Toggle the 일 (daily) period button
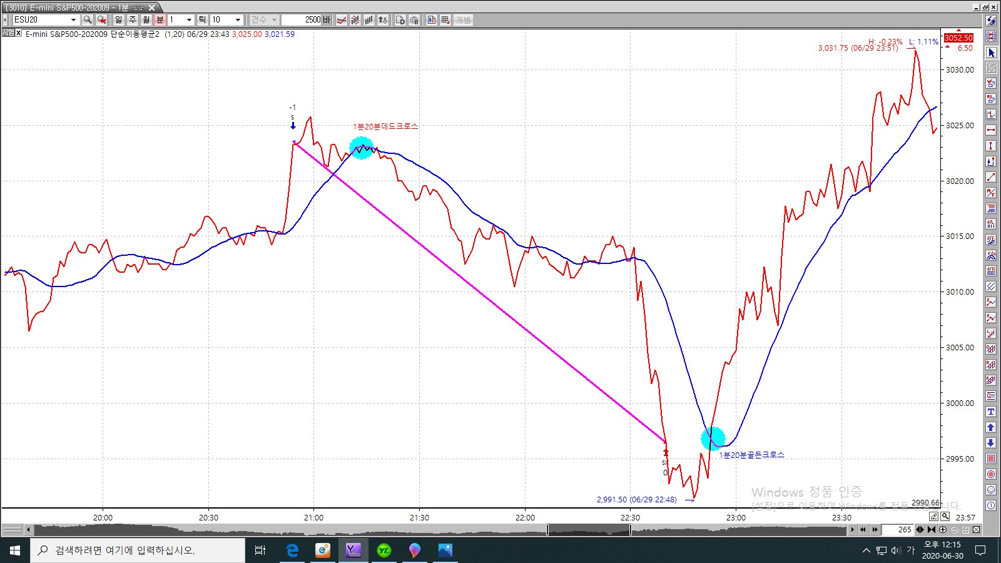The height and width of the screenshot is (563, 1001). click(x=118, y=20)
